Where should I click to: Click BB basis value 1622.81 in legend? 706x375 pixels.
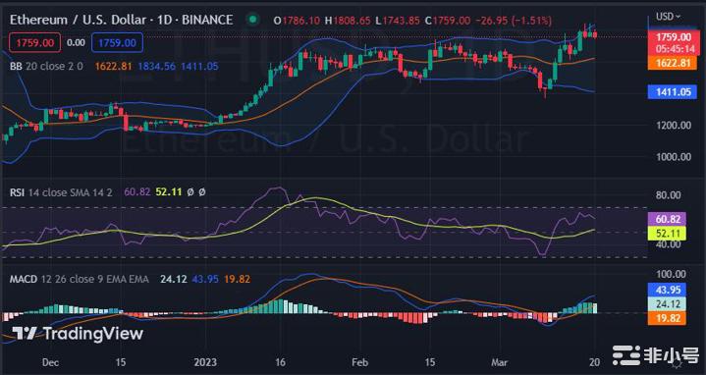click(114, 66)
